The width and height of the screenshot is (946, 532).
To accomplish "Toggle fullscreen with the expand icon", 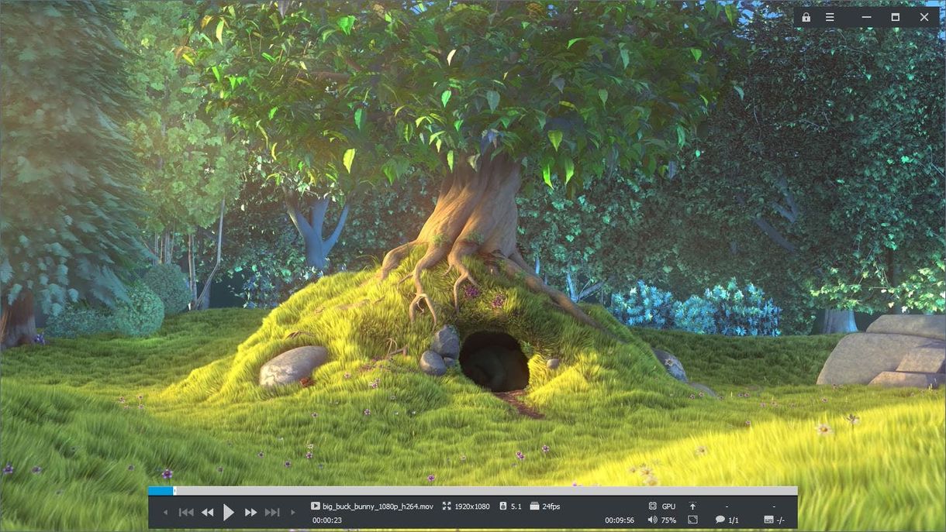I will (x=692, y=520).
